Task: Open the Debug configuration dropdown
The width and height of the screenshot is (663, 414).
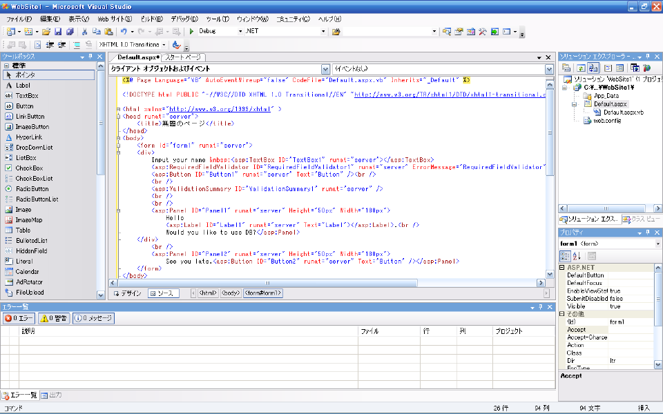Action: (239, 32)
